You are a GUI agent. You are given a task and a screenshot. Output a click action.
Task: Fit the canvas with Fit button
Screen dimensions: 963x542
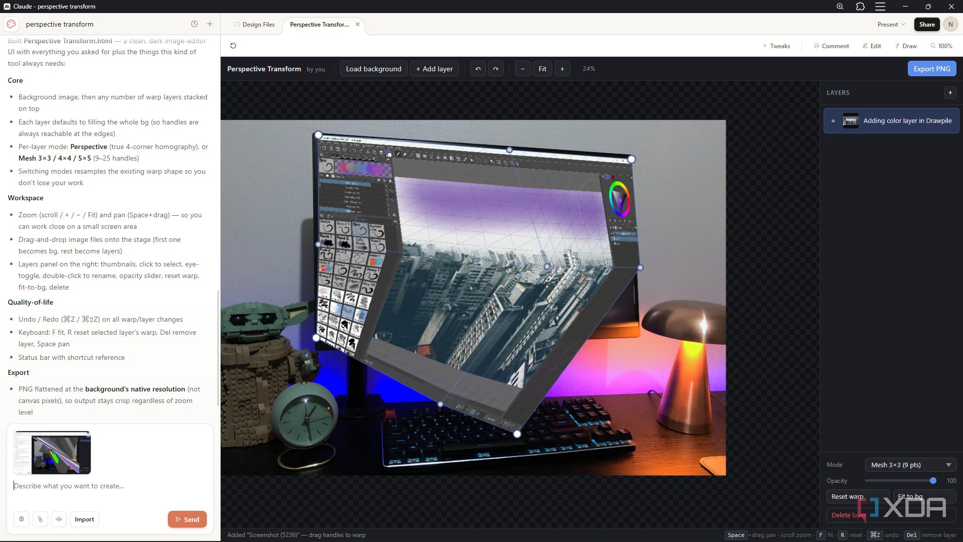[542, 69]
